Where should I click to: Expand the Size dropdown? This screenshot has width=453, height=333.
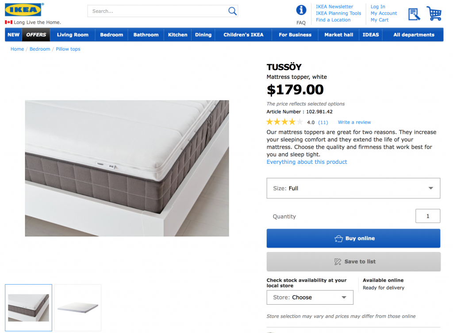click(x=353, y=188)
